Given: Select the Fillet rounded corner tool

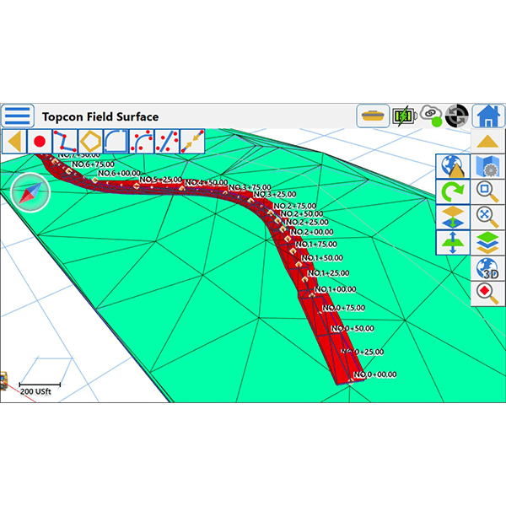Looking at the screenshot, I should coord(116,142).
